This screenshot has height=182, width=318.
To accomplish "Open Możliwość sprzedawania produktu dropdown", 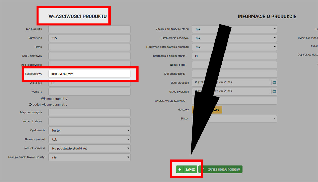I will [x=234, y=47].
